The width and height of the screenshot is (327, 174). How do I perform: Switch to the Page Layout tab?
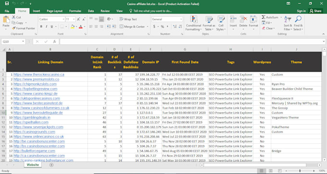[x=55, y=11]
